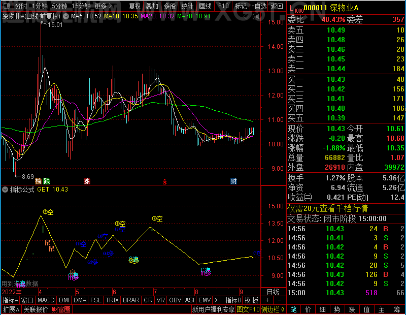Screen dimensions: 406x315
Task: Switch indicator to CR
Action: coord(148,300)
